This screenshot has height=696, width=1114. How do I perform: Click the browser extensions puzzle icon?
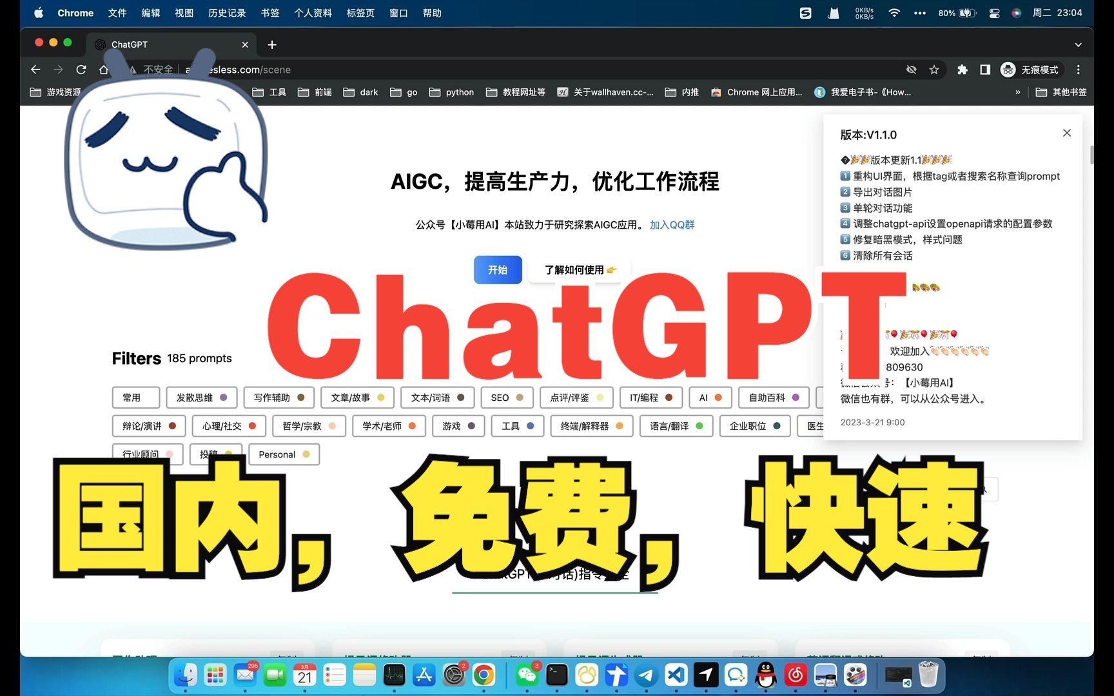click(x=963, y=70)
